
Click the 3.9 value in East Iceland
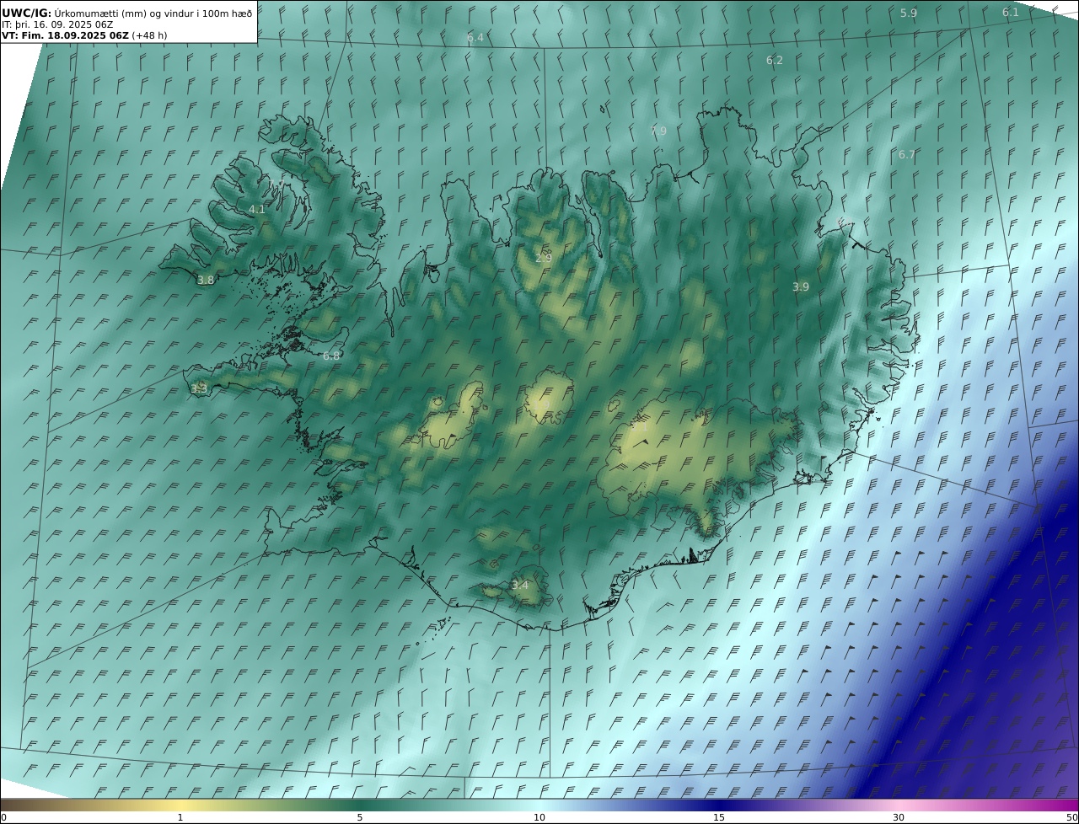[801, 287]
